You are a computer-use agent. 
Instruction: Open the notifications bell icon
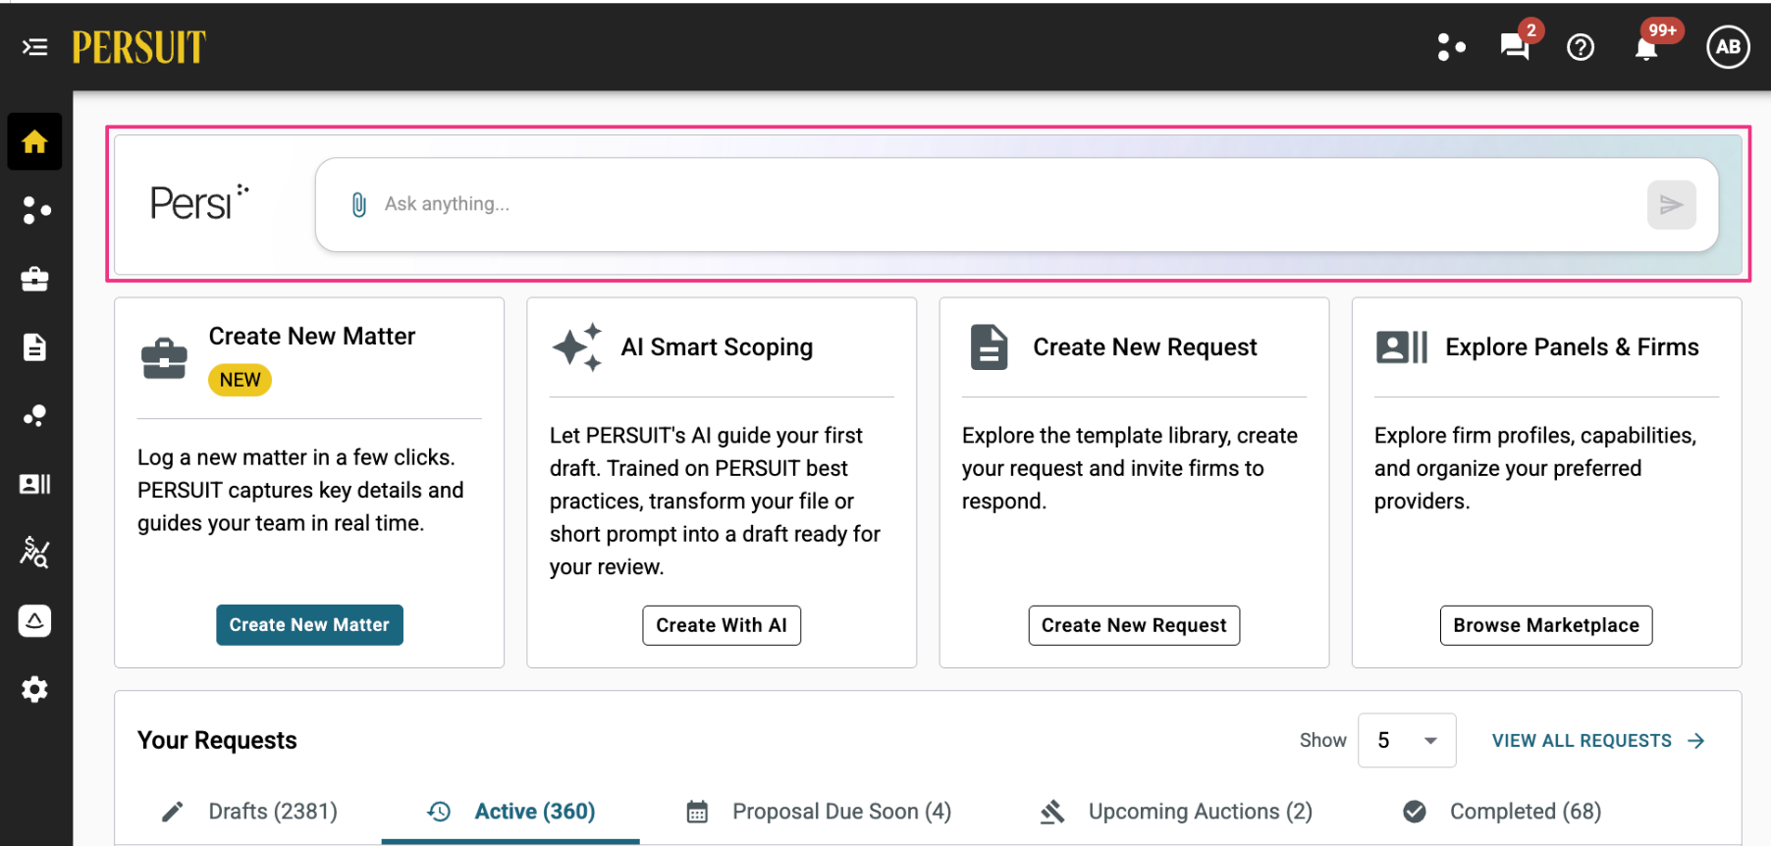[x=1646, y=47]
